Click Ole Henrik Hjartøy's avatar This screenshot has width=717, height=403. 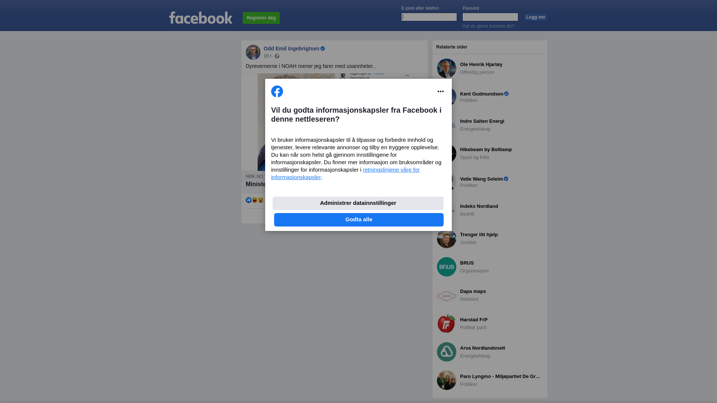pos(447,68)
